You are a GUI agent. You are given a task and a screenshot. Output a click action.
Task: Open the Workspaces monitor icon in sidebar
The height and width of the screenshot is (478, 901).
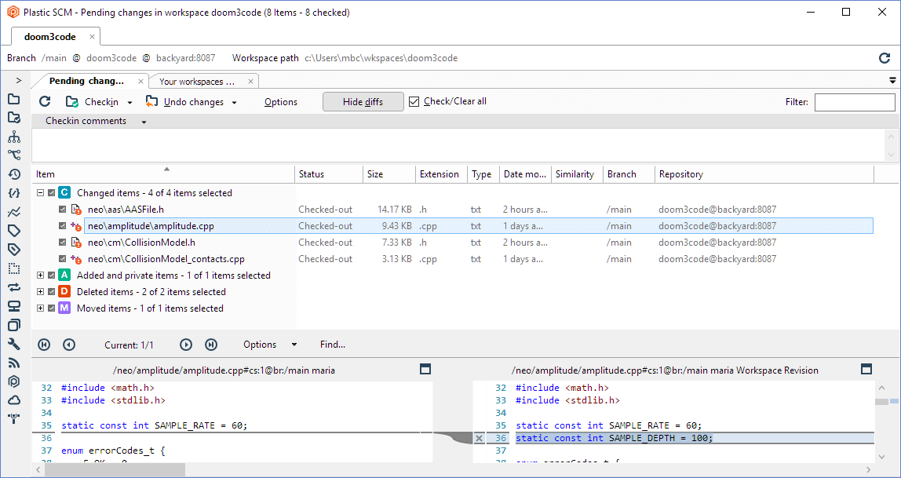(x=14, y=306)
